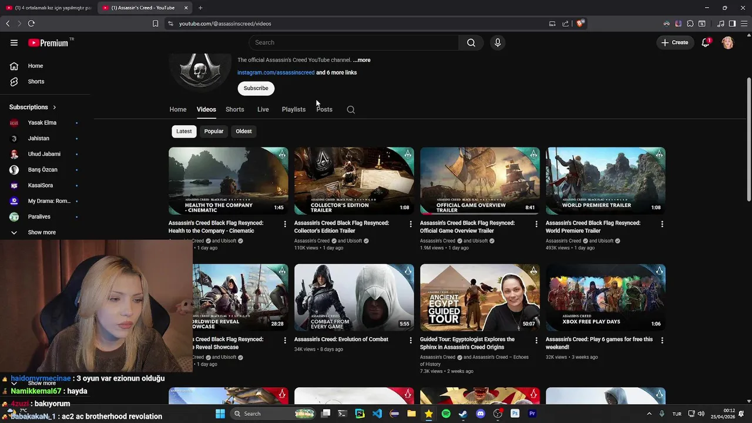Open options for Evolution of Combat video
Image resolution: width=752 pixels, height=423 pixels.
(x=411, y=340)
